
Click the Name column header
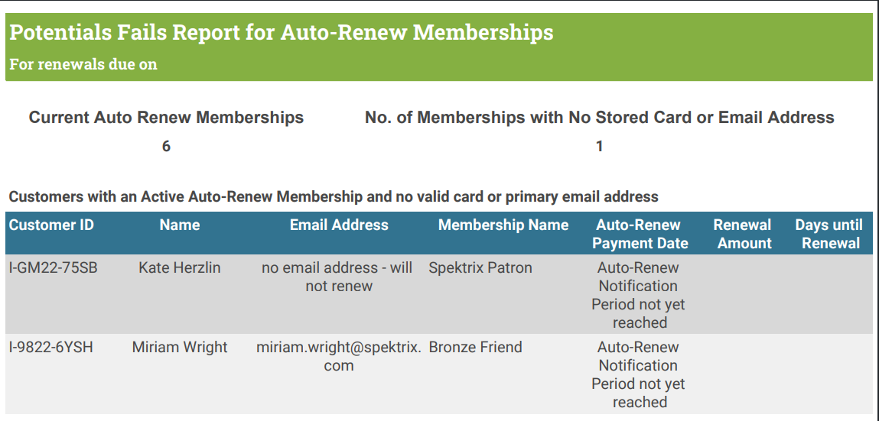tap(180, 225)
